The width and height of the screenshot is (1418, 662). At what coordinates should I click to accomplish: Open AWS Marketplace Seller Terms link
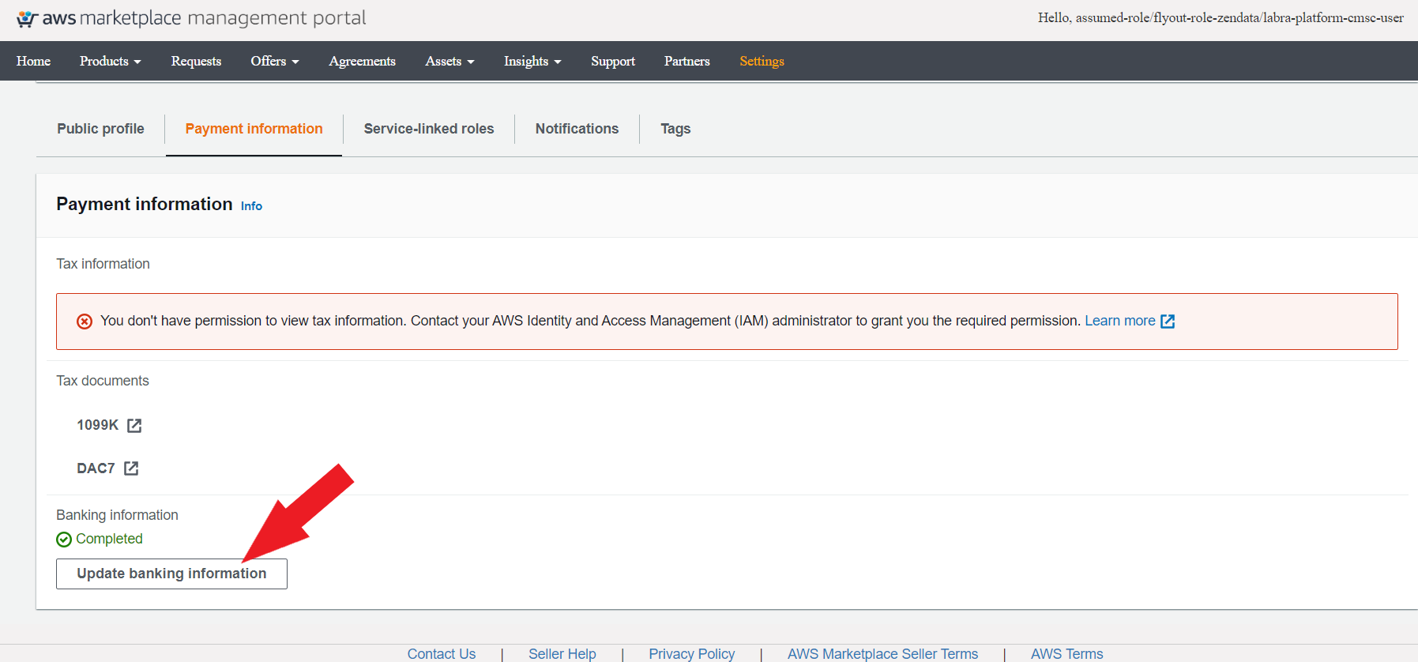882,654
